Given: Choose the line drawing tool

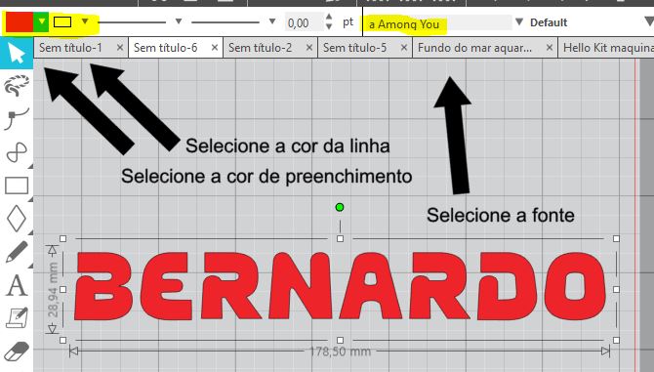Looking at the screenshot, I should (x=17, y=118).
